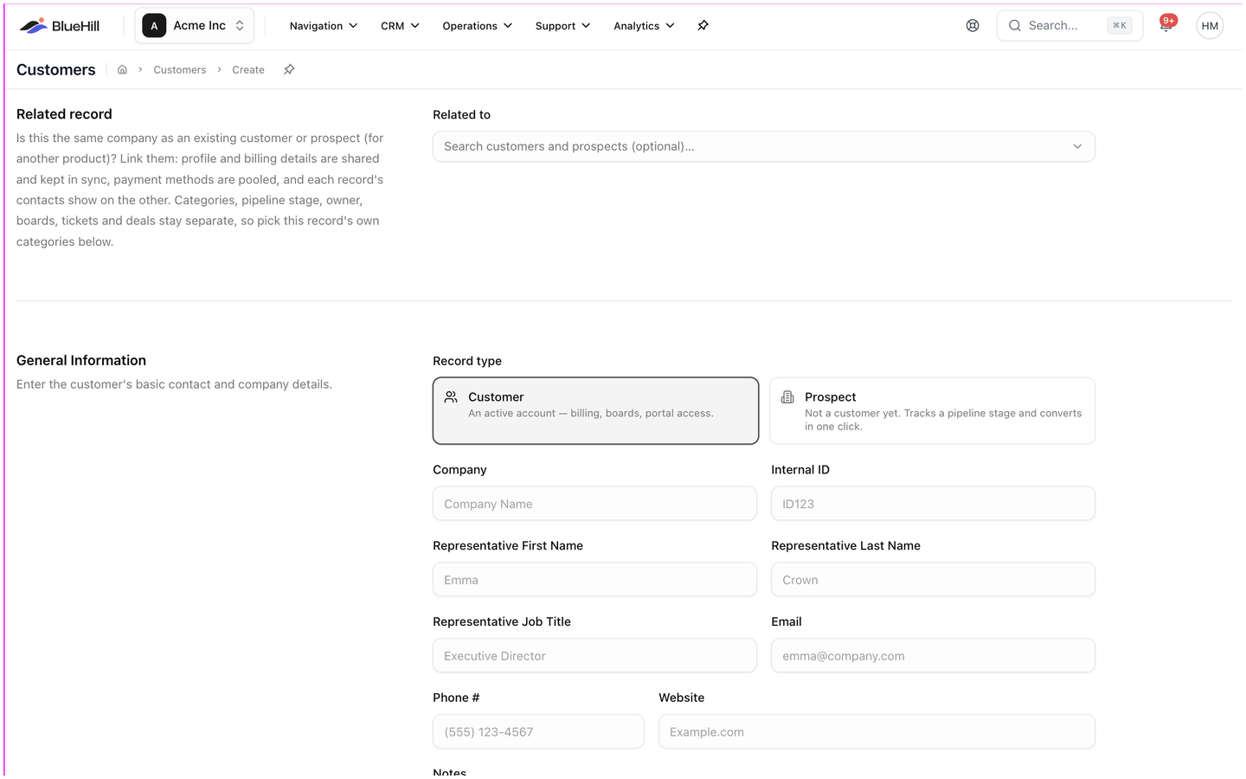The width and height of the screenshot is (1246, 779).
Task: Click the Record type label
Action: coord(467,361)
